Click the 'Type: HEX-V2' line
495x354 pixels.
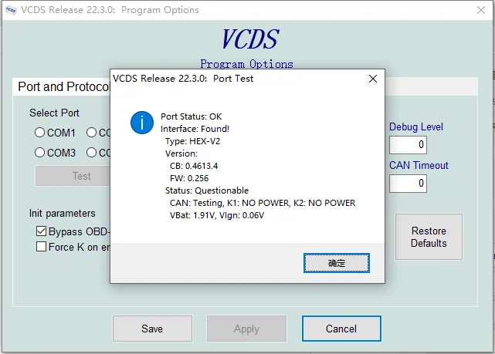192,141
